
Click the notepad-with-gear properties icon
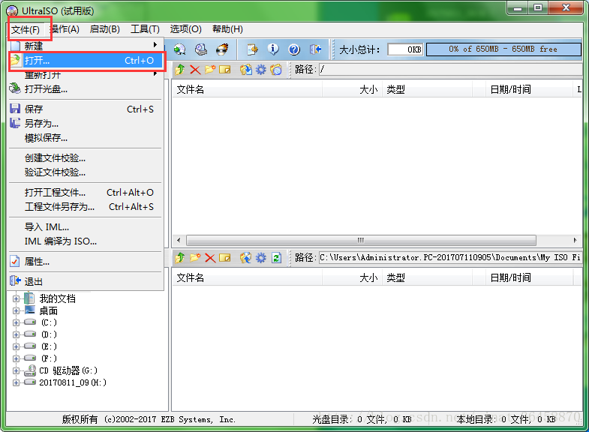click(x=252, y=49)
